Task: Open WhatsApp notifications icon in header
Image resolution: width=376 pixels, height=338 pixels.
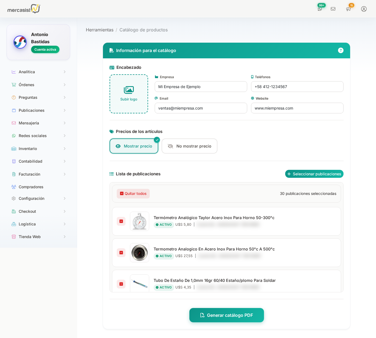Action: (320, 9)
